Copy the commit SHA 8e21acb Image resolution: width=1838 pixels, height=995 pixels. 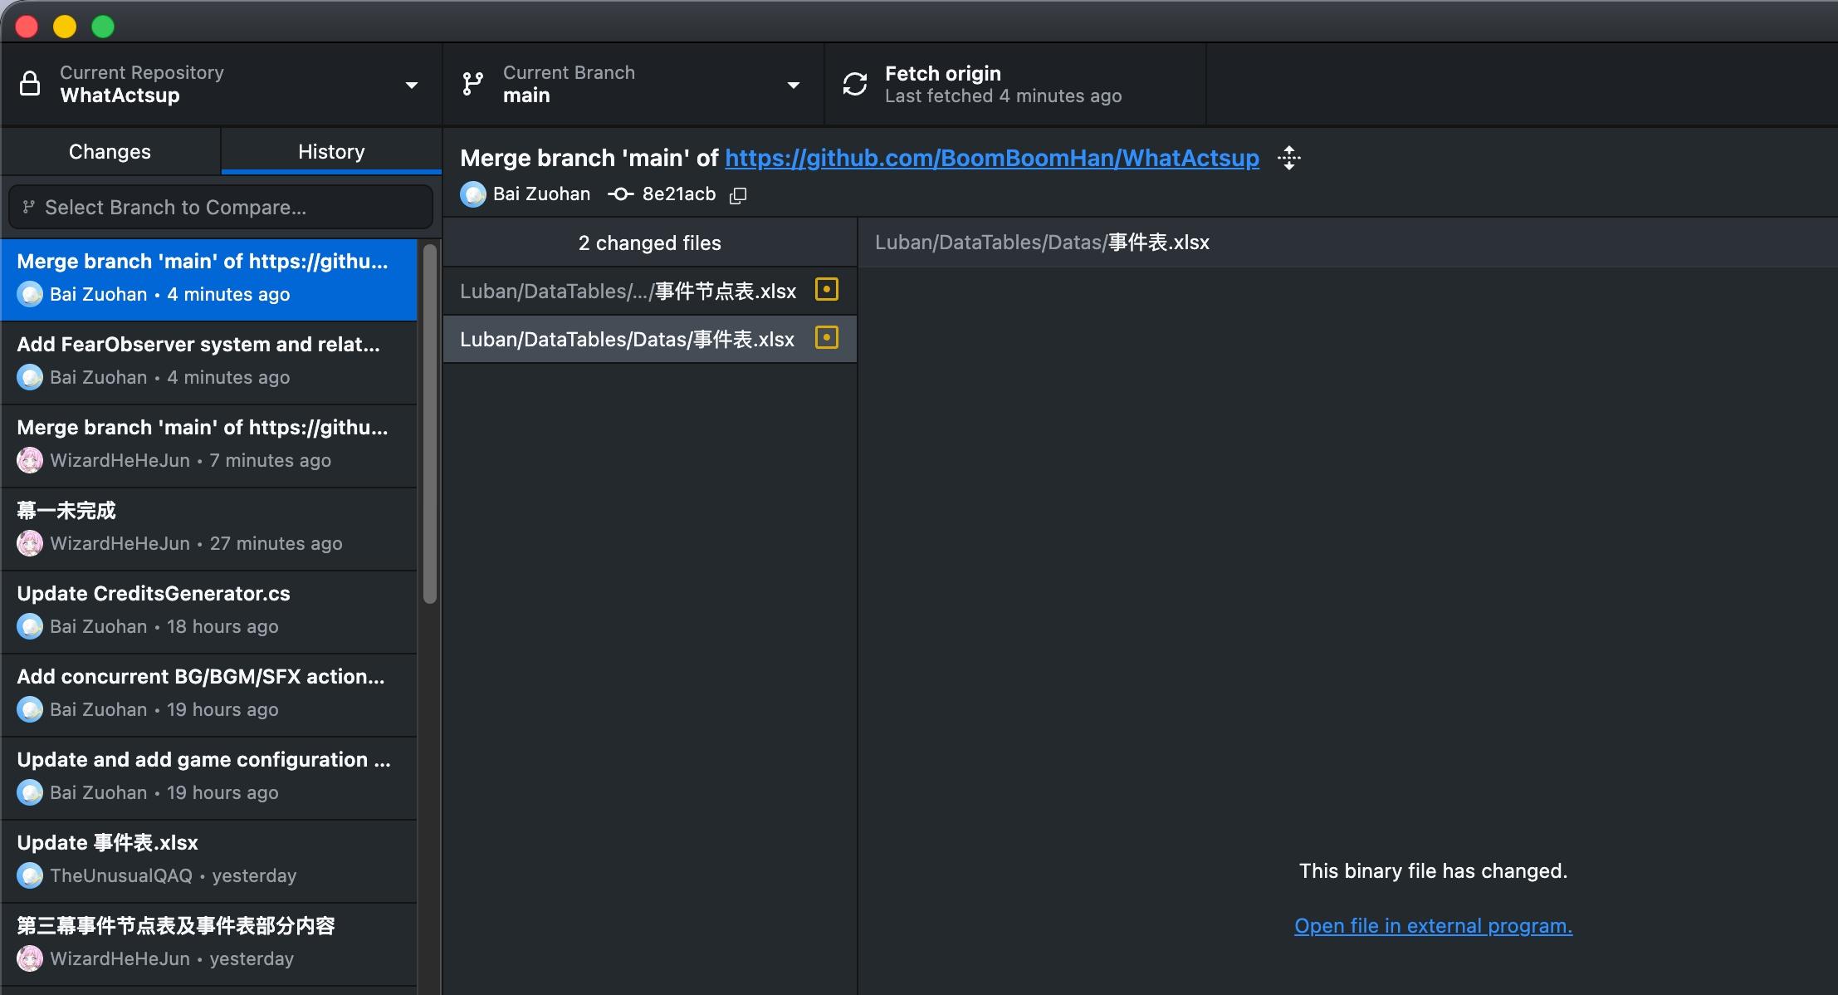click(737, 195)
